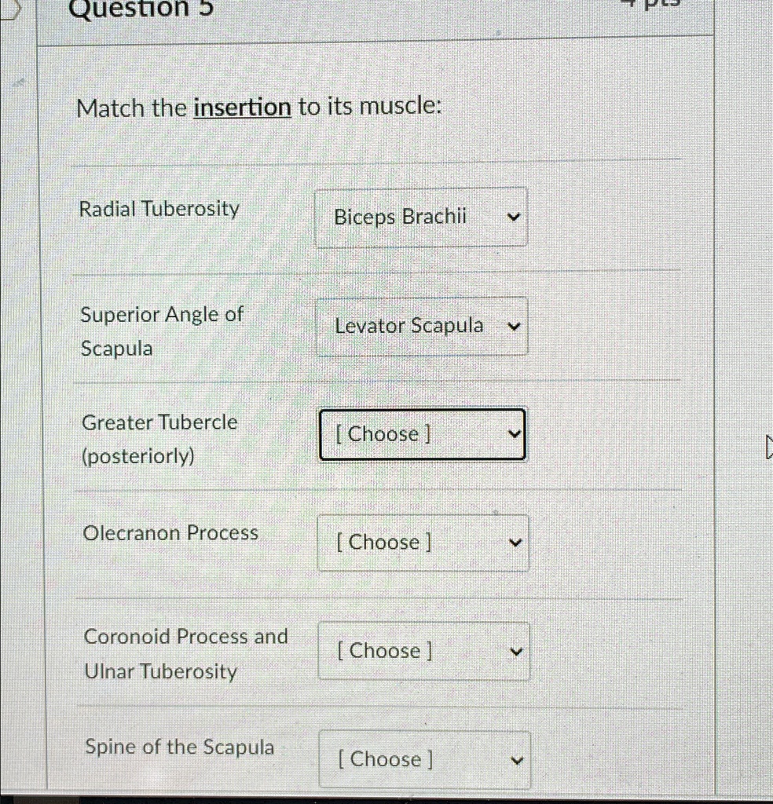The height and width of the screenshot is (804, 773).
Task: Click the Superior Angle of Scapula label
Action: 161,331
